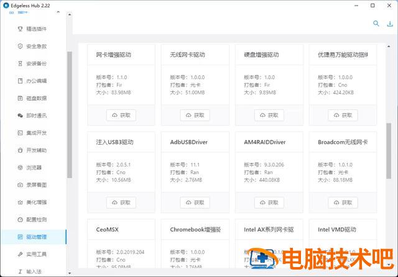398x277 pixels.
Task: Click the trophy icon for 精选插件
Action: click(x=21, y=29)
